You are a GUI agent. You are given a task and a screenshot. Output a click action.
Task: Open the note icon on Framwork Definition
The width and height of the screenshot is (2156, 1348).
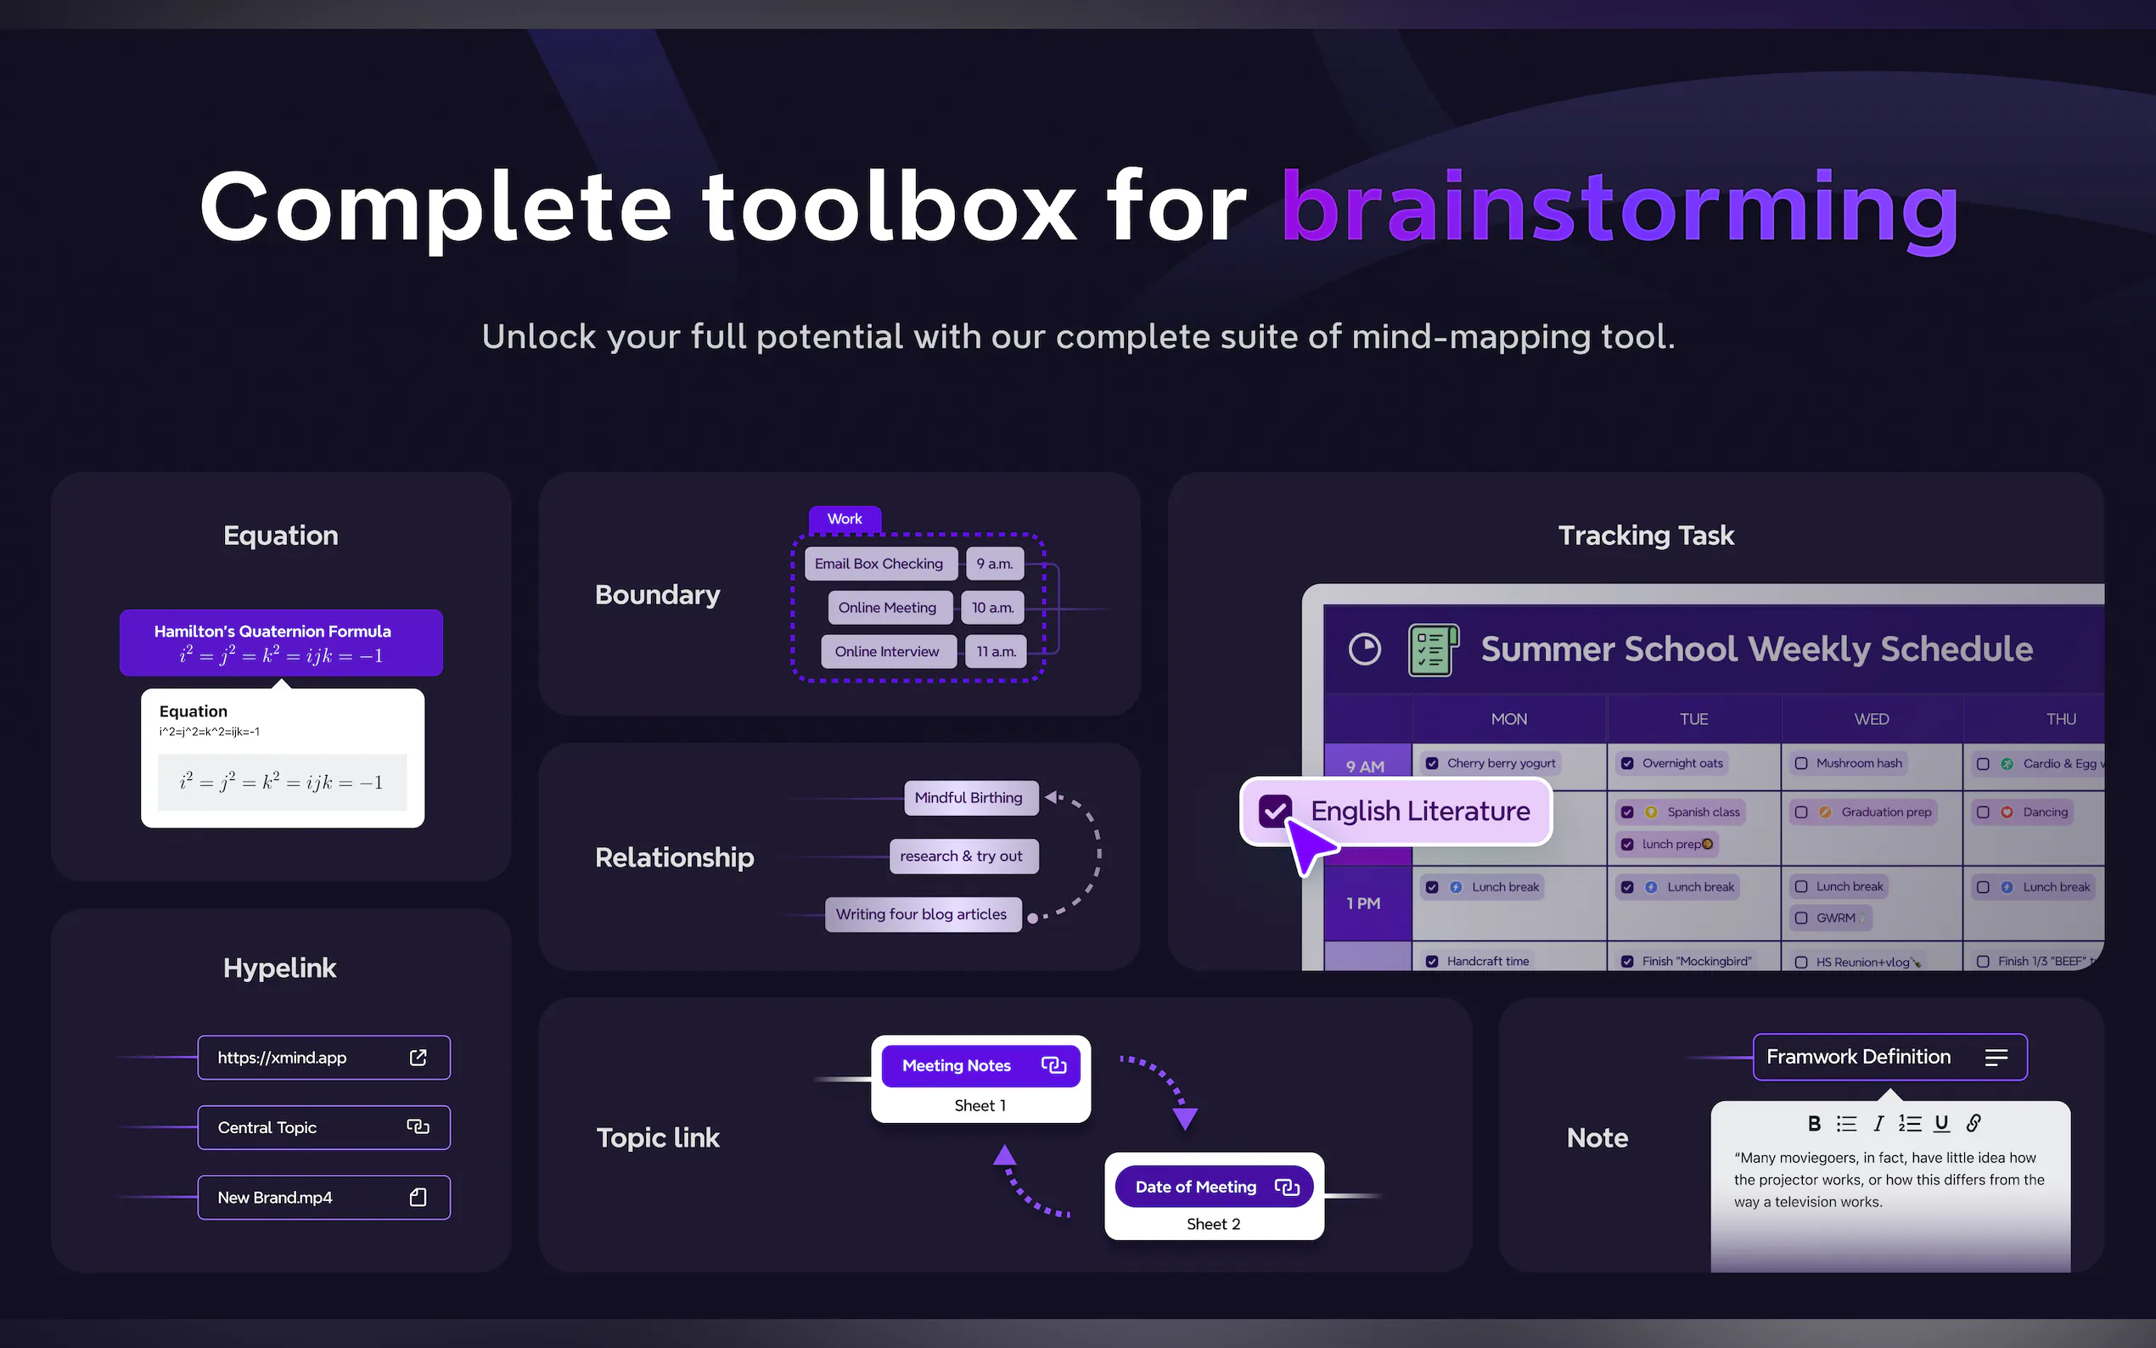(1996, 1058)
